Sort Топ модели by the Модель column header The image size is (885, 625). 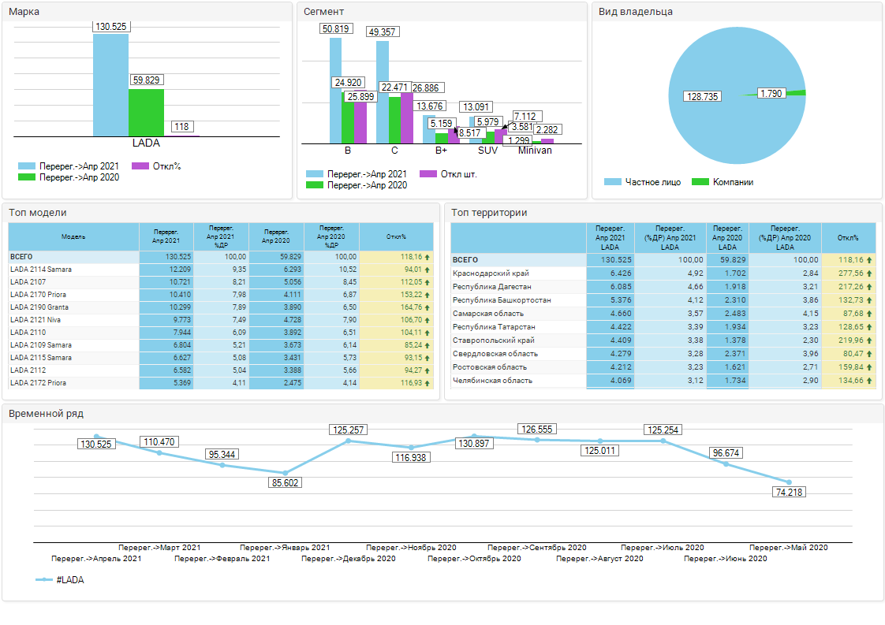tap(73, 236)
